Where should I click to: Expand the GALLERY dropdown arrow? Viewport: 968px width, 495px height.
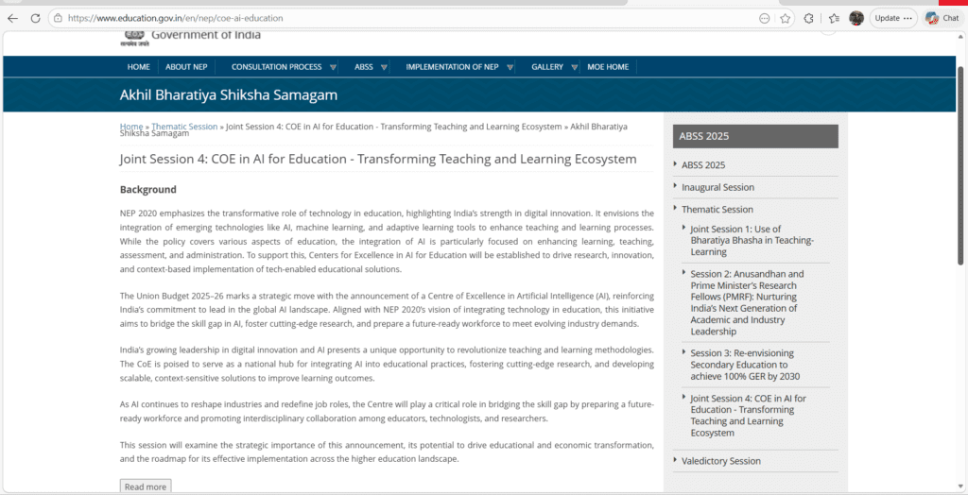[x=575, y=67]
